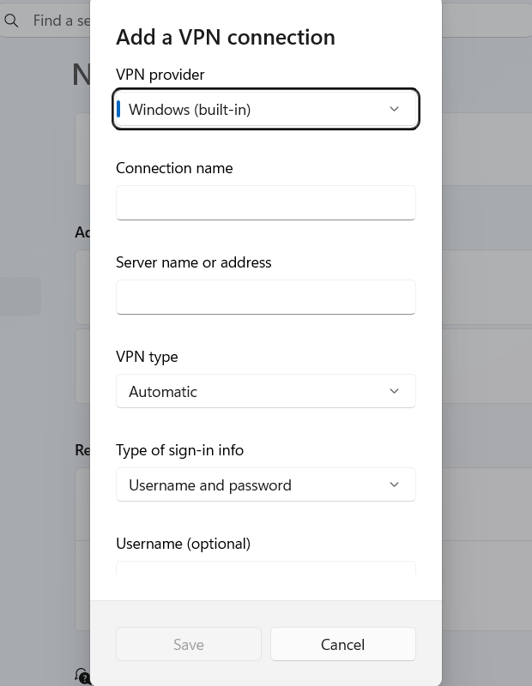The image size is (532, 686).
Task: Cancel the VPN connection dialog
Action: click(x=343, y=644)
